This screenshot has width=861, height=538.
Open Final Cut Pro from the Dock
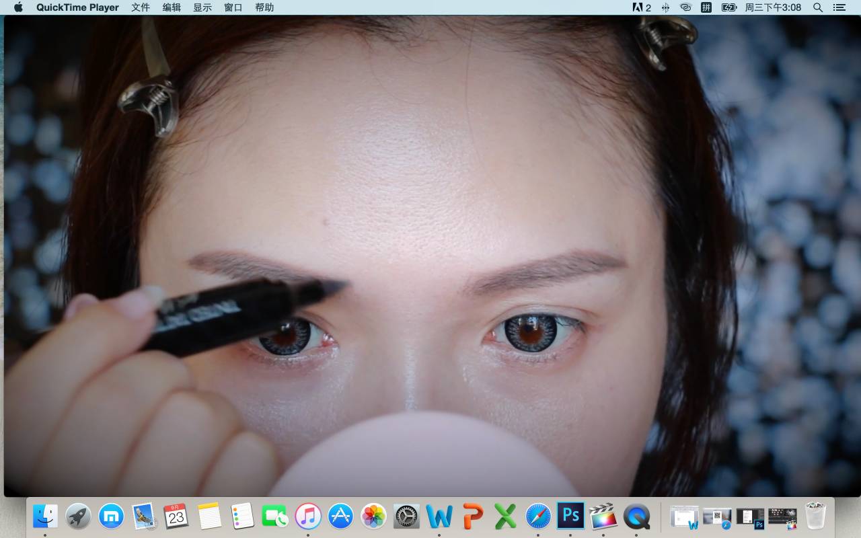[x=603, y=516]
